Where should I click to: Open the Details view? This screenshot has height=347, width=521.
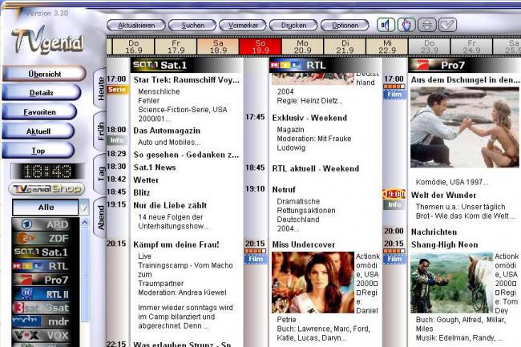42,93
